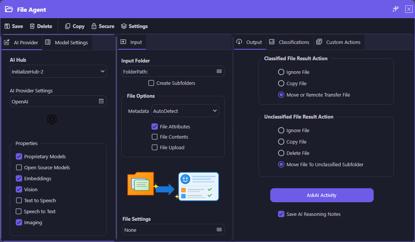Open the Metadata AutoDetect dropdown
Screen dimensions: 415x242
click(185, 111)
